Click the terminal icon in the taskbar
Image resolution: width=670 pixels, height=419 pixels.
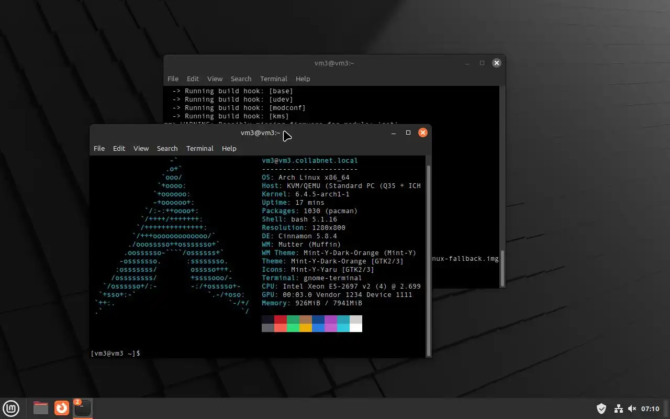coord(82,408)
